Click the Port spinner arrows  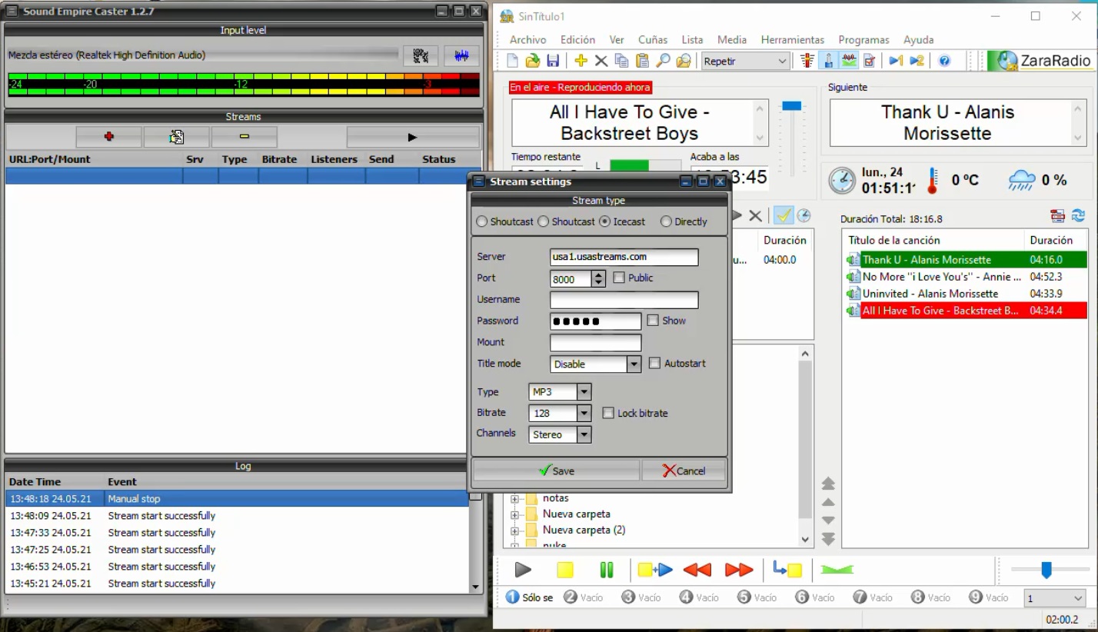[599, 278]
